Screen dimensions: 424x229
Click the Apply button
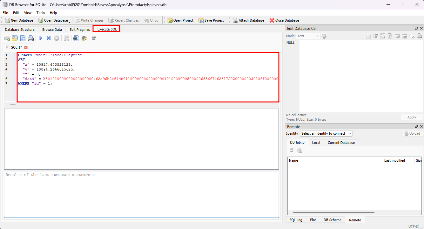(412, 117)
